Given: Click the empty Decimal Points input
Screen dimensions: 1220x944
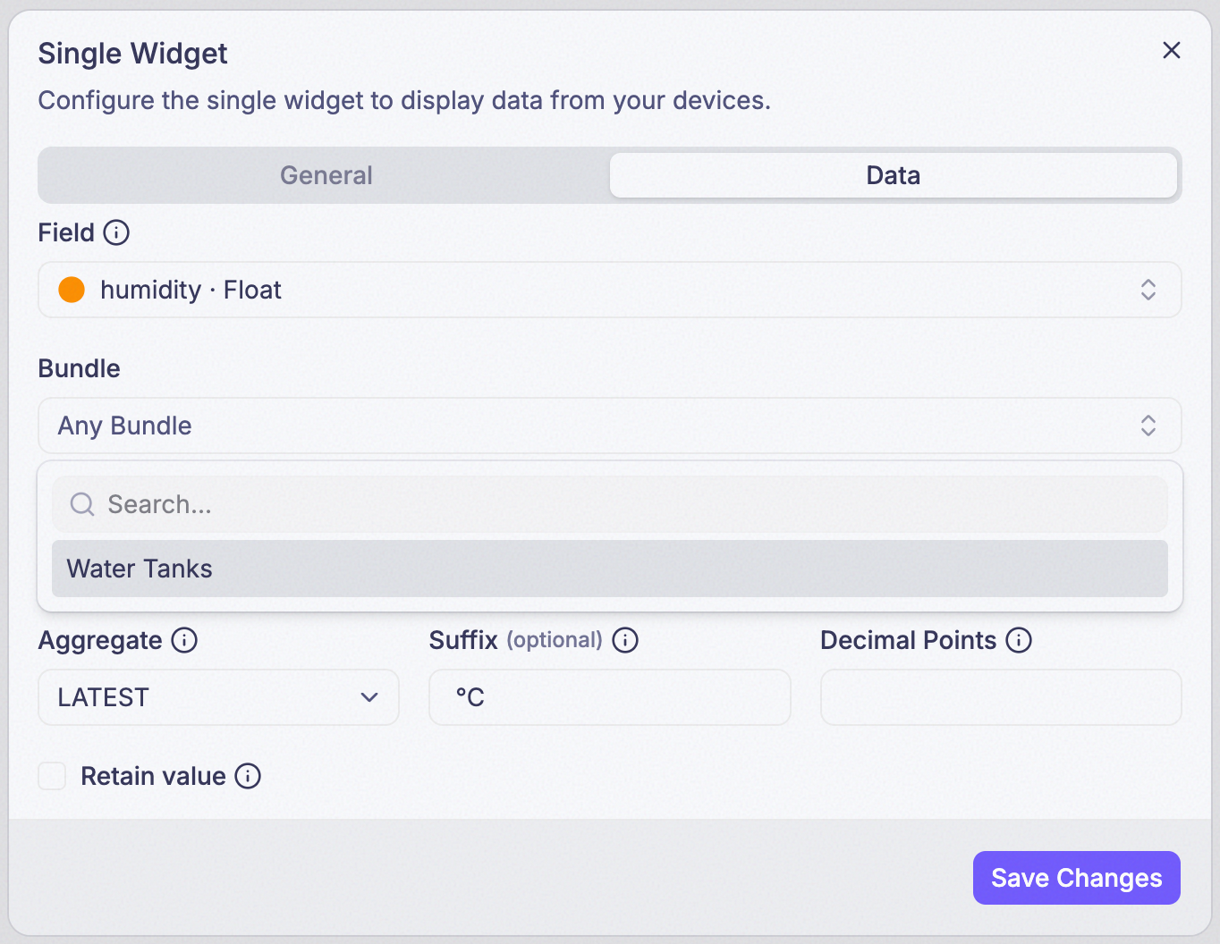Looking at the screenshot, I should click(1001, 697).
